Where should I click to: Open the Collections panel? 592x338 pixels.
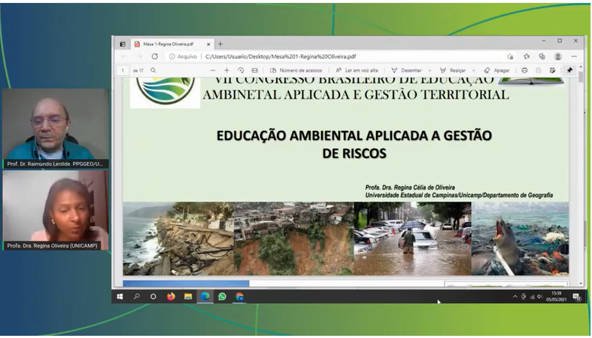(x=542, y=56)
